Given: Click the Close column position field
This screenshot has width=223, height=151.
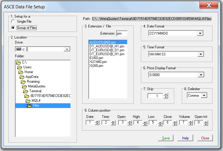Looking at the screenshot, I should coord(168,122).
